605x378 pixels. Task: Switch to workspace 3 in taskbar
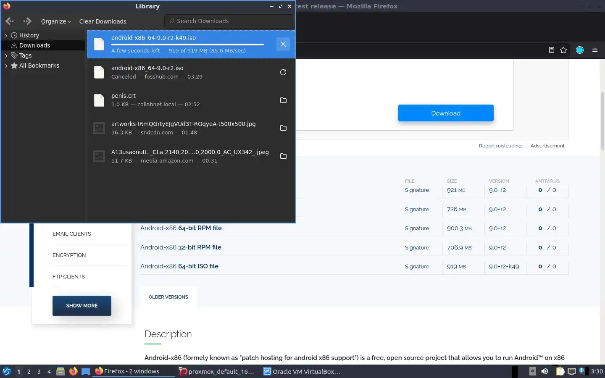tap(39, 372)
